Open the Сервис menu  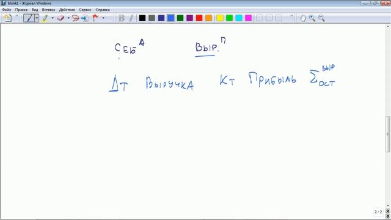(85, 10)
